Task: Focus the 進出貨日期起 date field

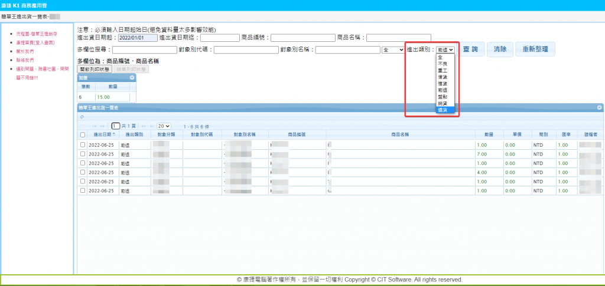Action: coord(138,38)
